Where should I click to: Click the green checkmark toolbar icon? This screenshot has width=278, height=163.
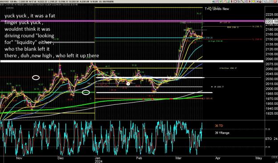point(221,1)
